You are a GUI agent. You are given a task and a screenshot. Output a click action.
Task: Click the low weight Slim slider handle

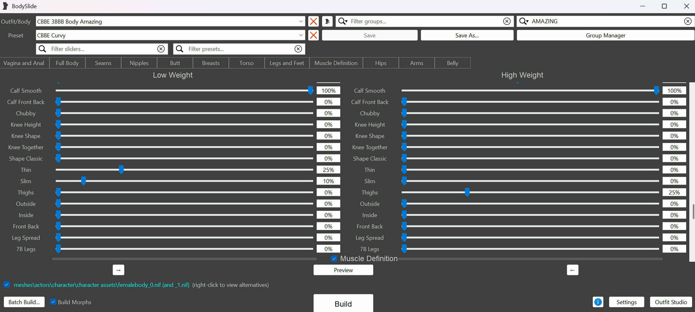(x=84, y=181)
